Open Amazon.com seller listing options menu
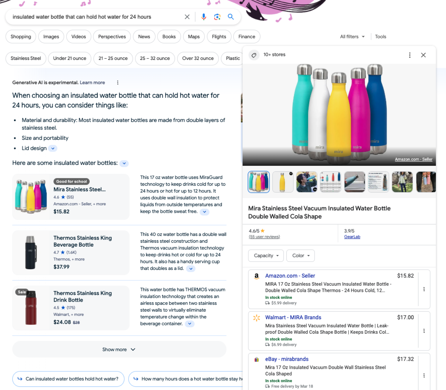This screenshot has width=446, height=390. [424, 289]
